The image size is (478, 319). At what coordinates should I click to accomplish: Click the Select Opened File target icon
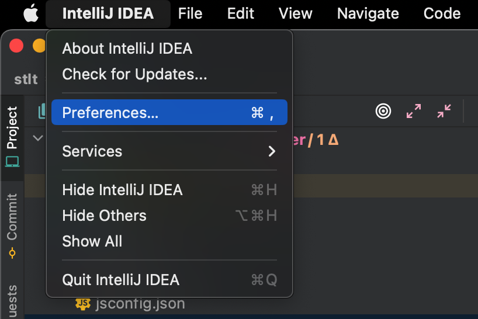pos(383,111)
